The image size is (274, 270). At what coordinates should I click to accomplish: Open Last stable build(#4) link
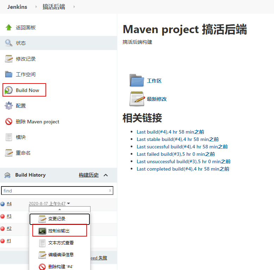(x=178, y=139)
